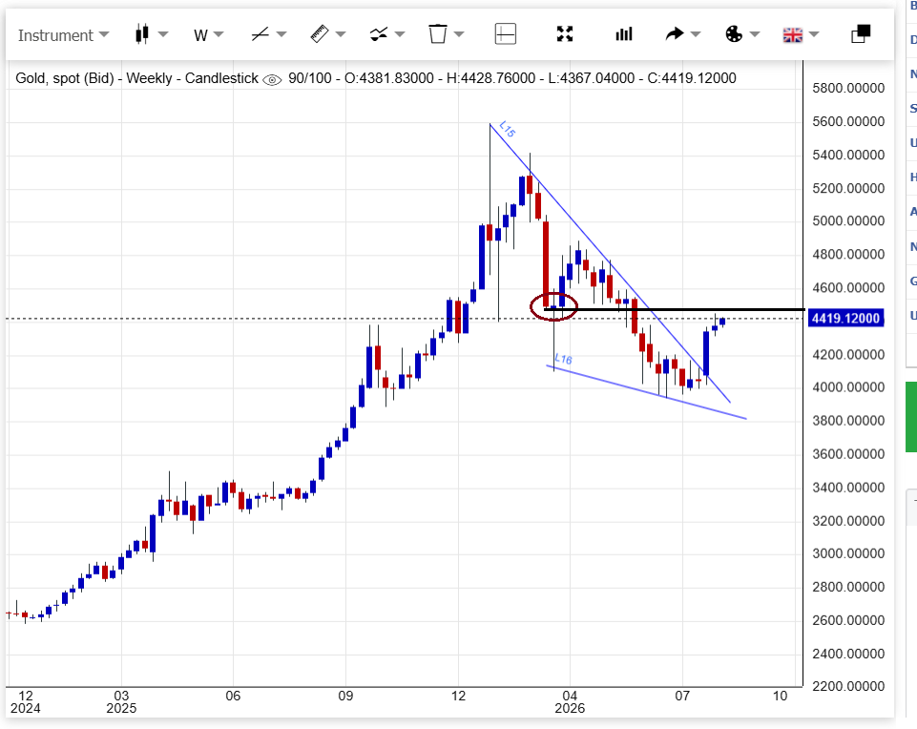Click the L15 trendline label
The width and height of the screenshot is (917, 729).
click(x=507, y=129)
